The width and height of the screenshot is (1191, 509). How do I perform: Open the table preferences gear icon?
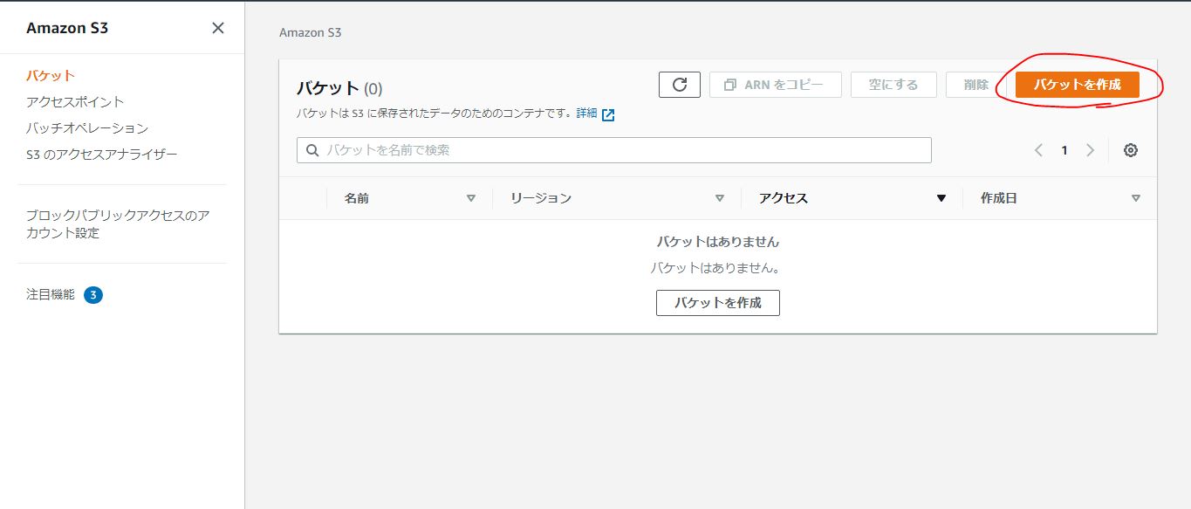[1130, 150]
